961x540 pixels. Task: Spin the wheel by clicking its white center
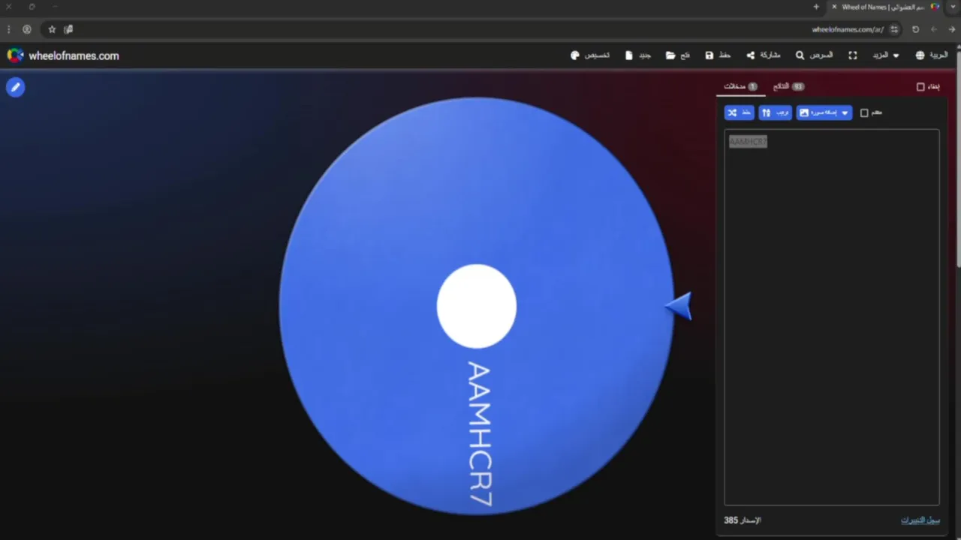point(477,306)
